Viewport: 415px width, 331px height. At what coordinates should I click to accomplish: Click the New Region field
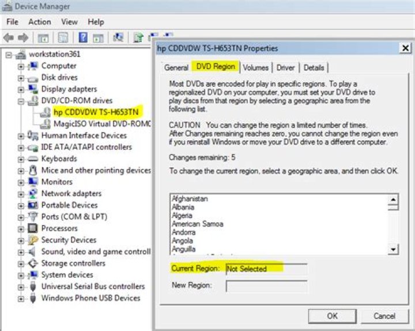(x=266, y=285)
